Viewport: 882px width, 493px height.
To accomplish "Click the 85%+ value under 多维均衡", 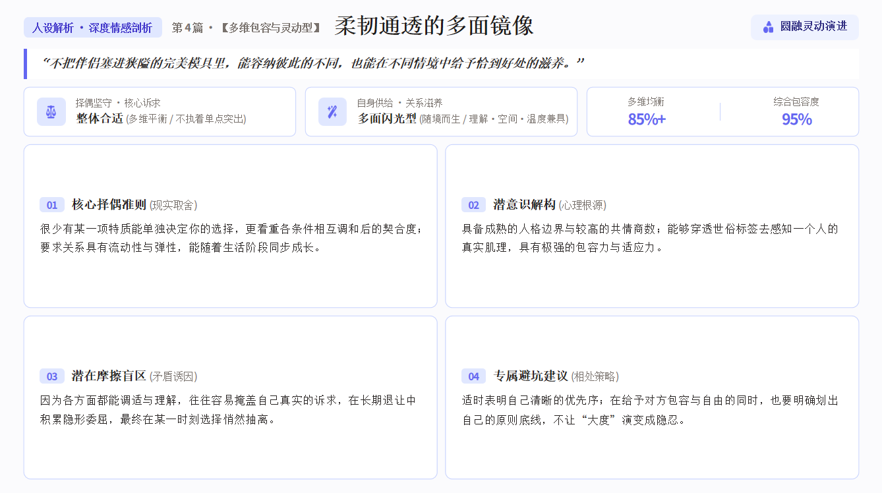I will pos(647,119).
